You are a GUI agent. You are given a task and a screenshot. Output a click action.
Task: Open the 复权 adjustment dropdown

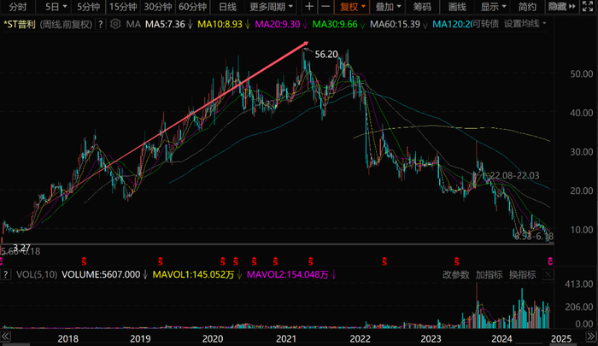point(352,7)
